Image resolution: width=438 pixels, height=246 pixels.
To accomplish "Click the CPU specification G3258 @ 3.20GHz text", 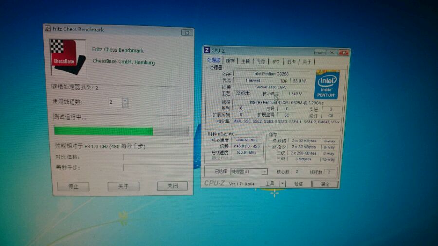I will point(286,103).
